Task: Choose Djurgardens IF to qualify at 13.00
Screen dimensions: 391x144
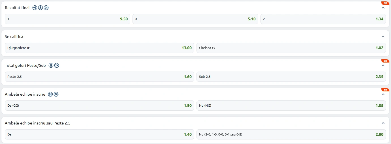Action: (x=99, y=48)
